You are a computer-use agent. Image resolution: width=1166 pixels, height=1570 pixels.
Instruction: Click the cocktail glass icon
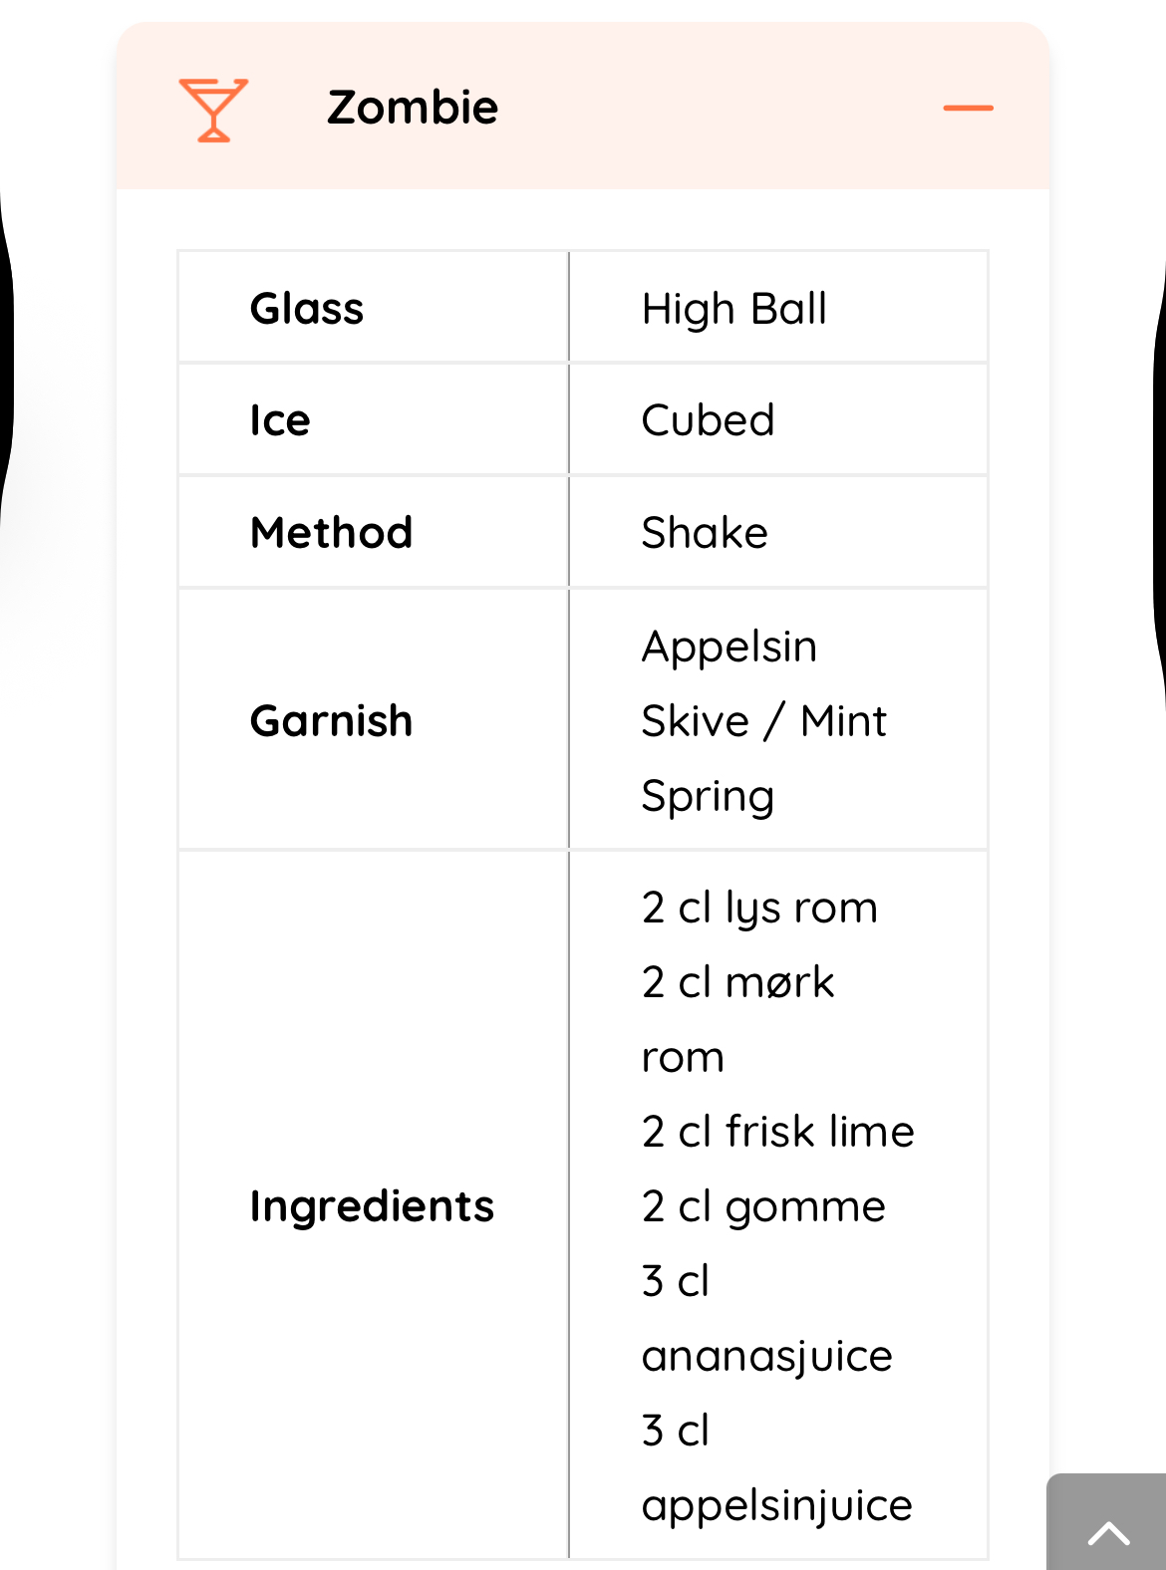(x=213, y=109)
